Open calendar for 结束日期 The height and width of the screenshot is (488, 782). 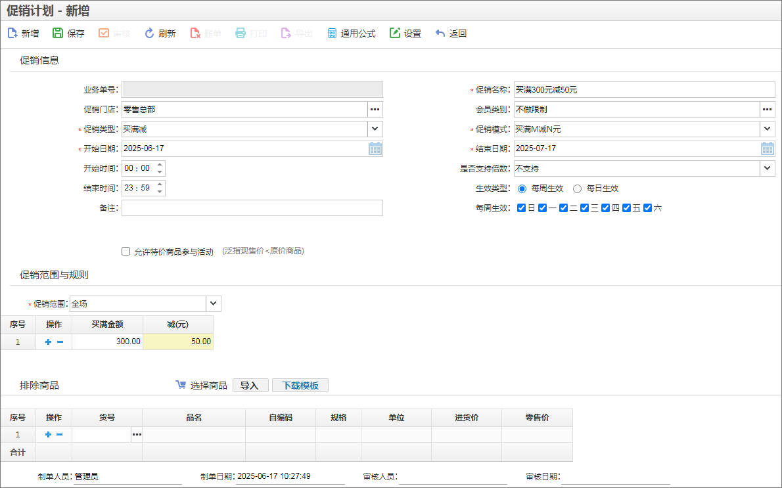(x=767, y=148)
